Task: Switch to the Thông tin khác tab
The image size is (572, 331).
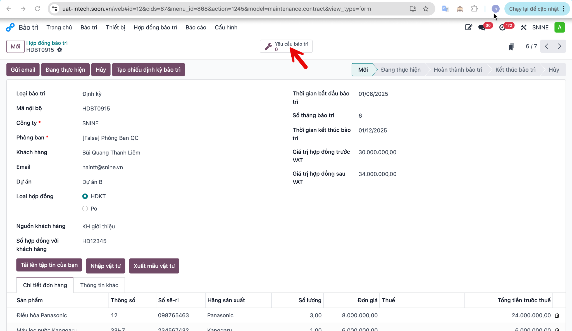Action: 99,285
